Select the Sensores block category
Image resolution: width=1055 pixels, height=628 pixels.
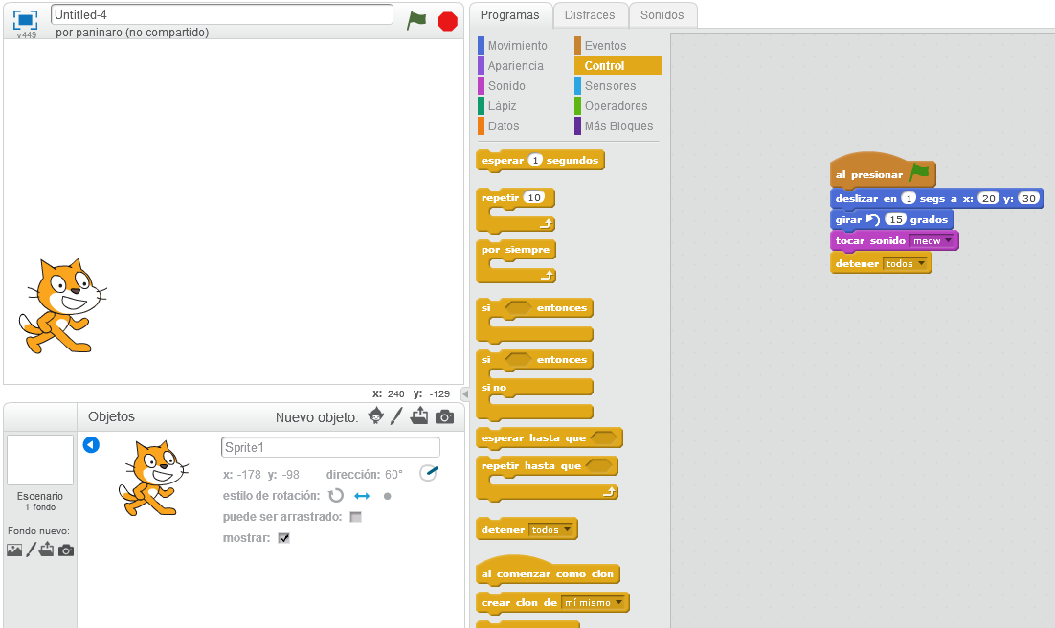pyautogui.click(x=611, y=85)
